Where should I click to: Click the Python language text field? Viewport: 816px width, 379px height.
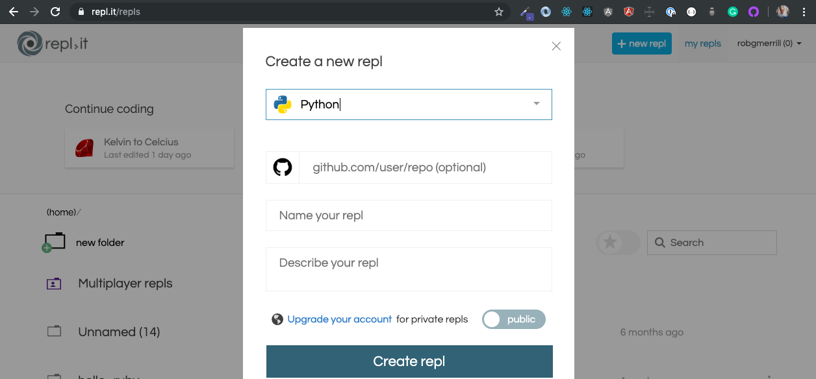coord(409,104)
